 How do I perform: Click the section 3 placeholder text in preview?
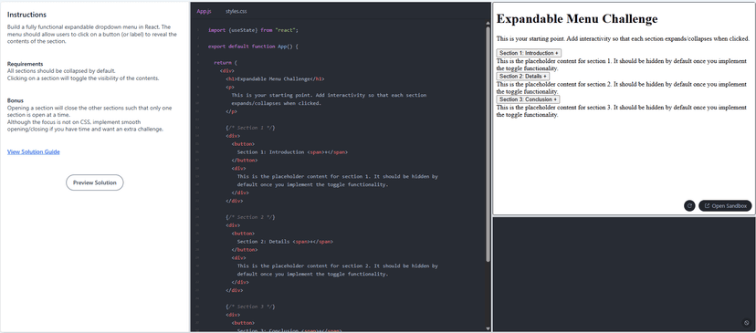(622, 111)
